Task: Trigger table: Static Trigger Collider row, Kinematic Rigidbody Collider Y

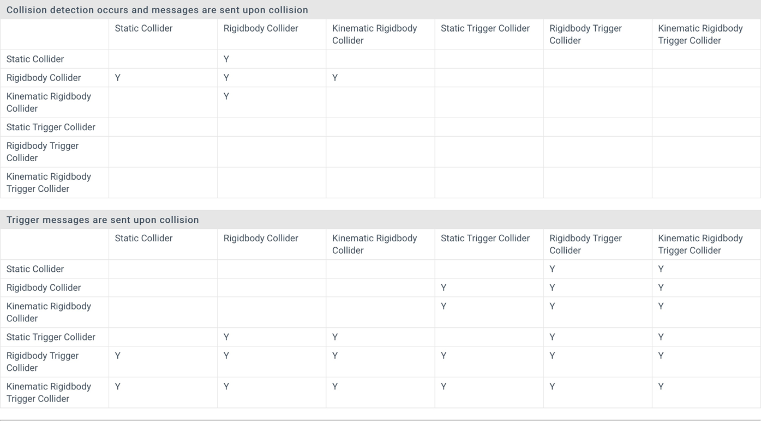Action: click(335, 337)
